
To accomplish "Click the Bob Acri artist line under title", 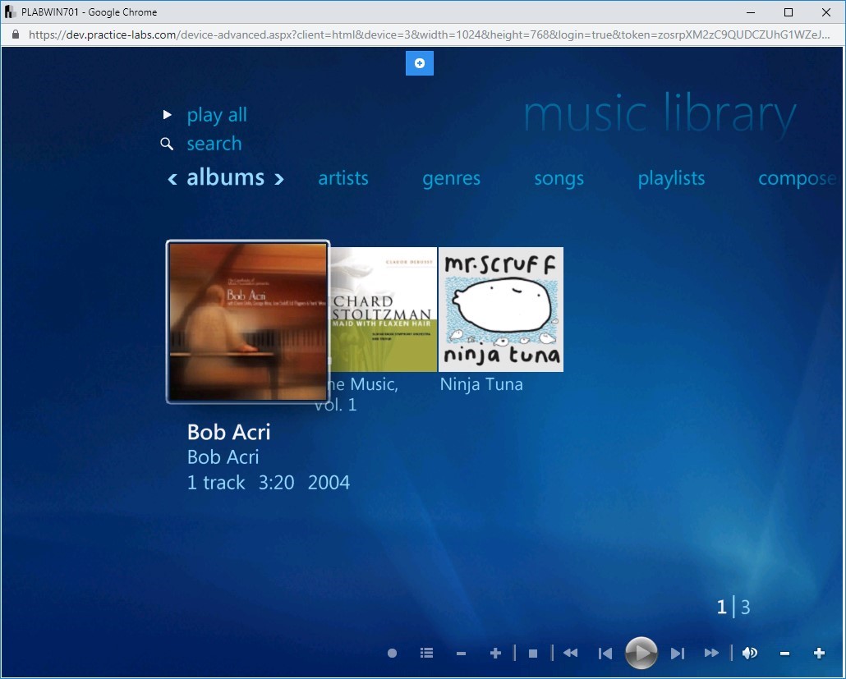I will point(223,457).
